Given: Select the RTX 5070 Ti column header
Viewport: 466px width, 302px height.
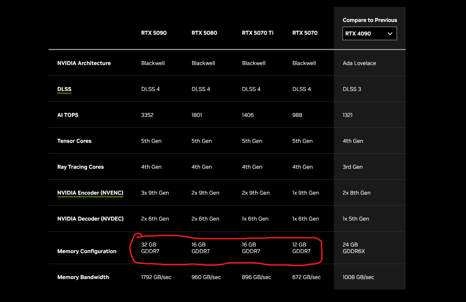Looking at the screenshot, I should [257, 33].
